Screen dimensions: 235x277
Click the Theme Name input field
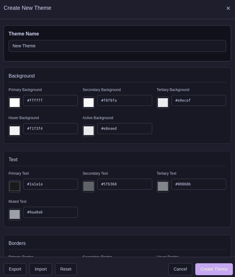pos(117,46)
